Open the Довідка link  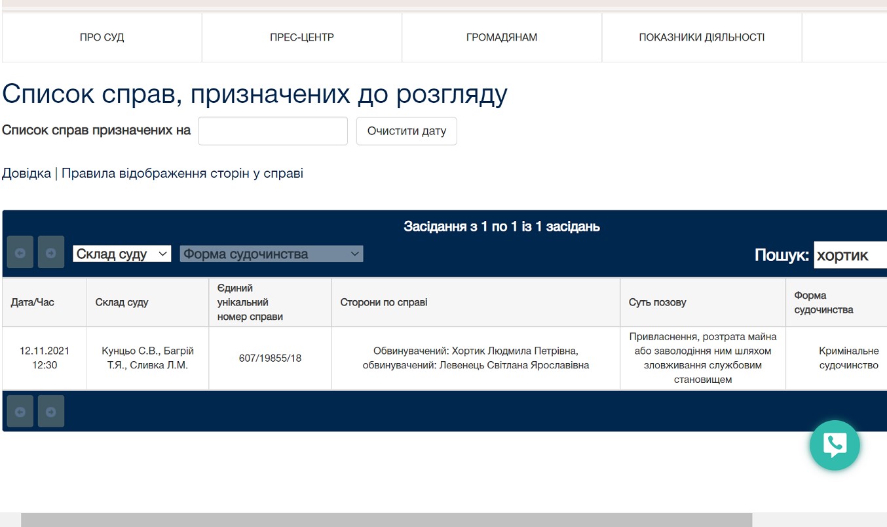[26, 174]
